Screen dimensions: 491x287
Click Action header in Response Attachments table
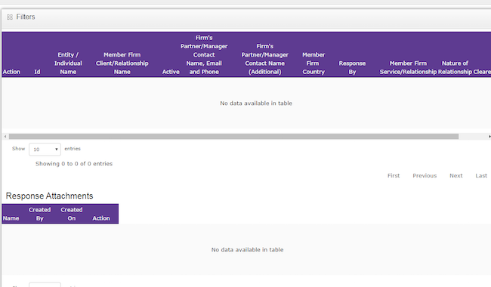click(100, 218)
